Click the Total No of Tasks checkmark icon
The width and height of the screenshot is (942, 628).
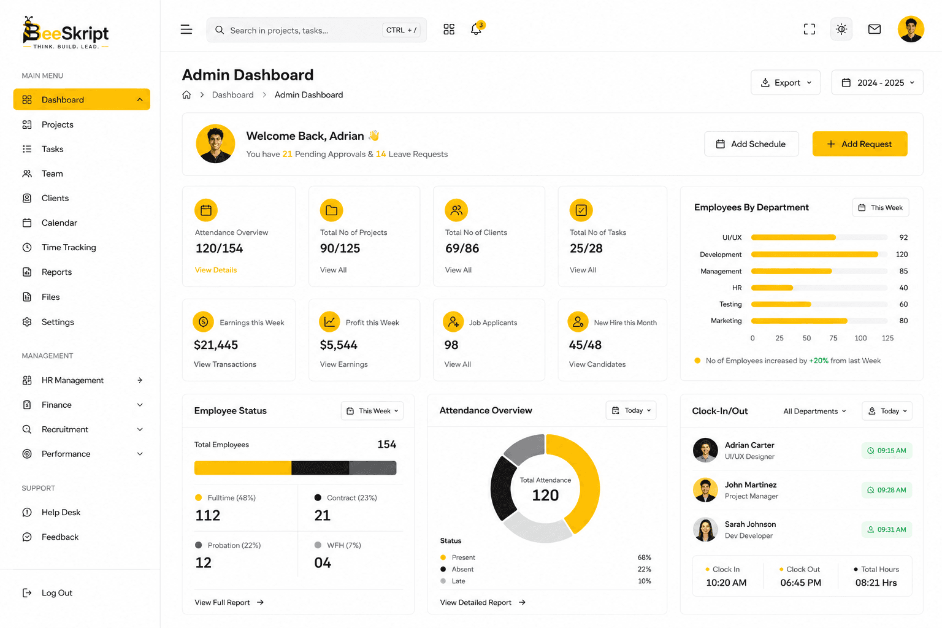click(x=581, y=210)
